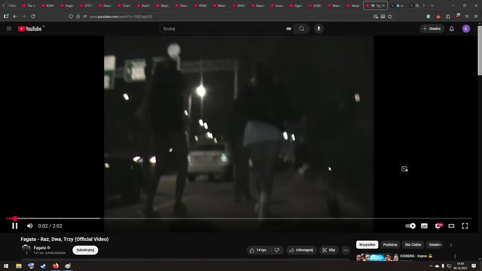
Task: Reload the page
Action: pyautogui.click(x=33, y=16)
